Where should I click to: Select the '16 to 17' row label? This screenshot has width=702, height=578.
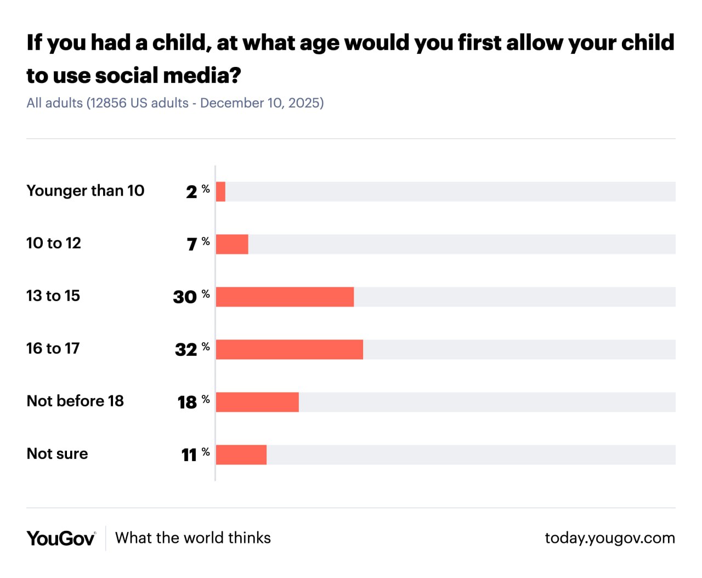coord(53,349)
